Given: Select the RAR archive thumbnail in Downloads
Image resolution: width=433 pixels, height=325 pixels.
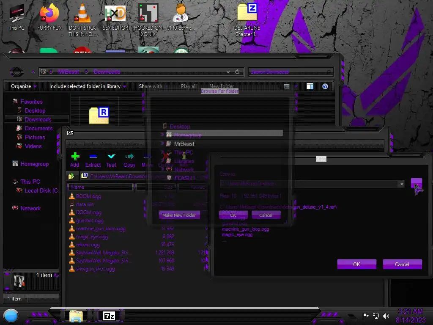Looking at the screenshot, I should 99,115.
